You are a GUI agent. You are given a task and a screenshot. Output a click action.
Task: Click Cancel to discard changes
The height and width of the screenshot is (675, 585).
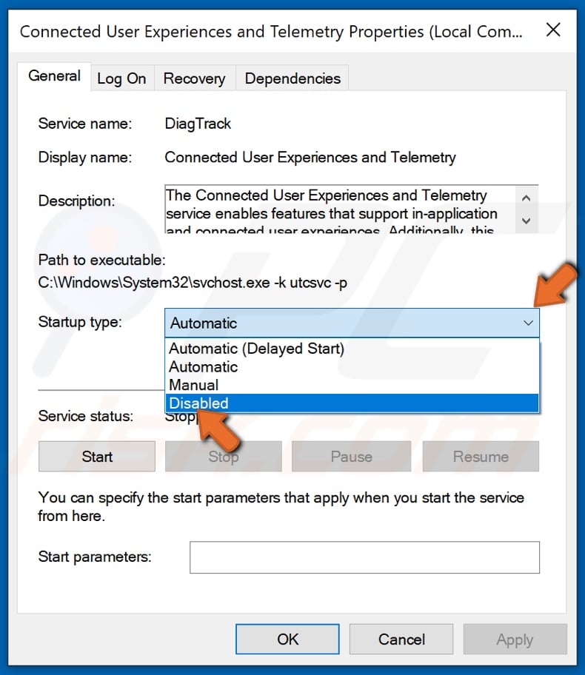[401, 639]
